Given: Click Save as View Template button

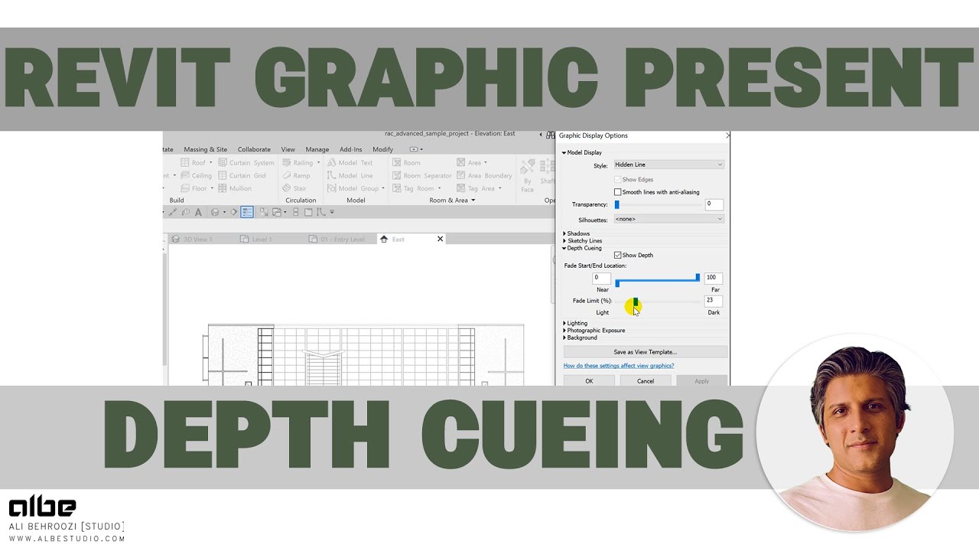Looking at the screenshot, I should point(646,352).
